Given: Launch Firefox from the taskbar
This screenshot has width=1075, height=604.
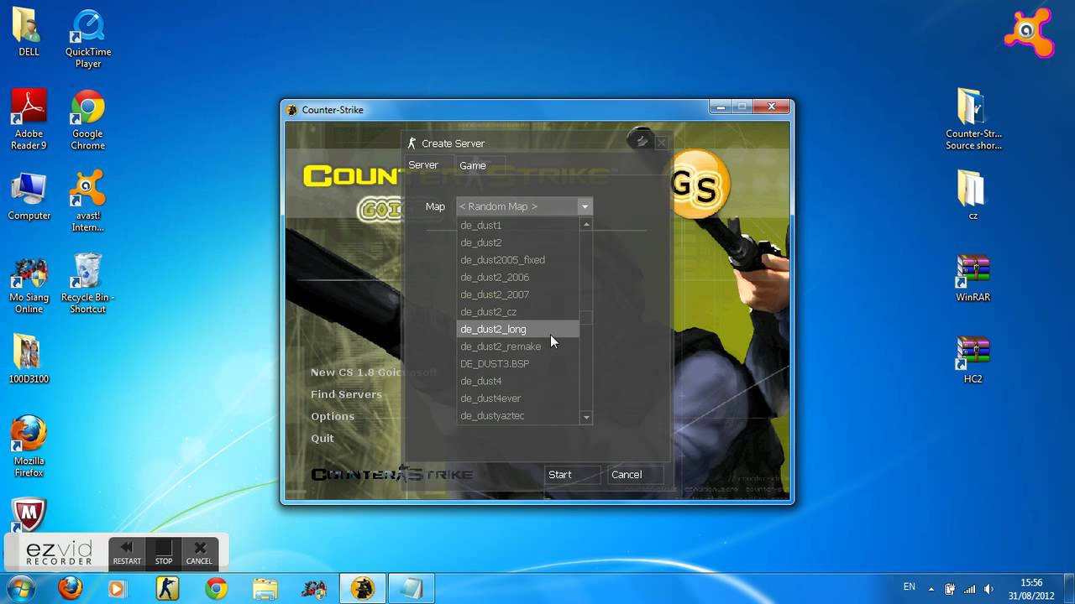Looking at the screenshot, I should click(x=71, y=589).
